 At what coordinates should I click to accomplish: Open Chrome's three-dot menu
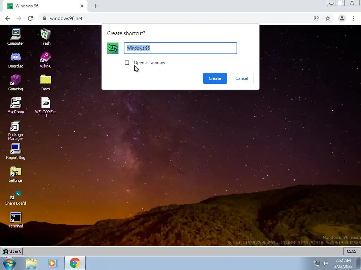(353, 18)
